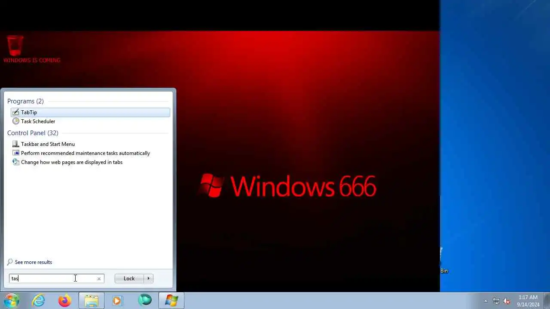Screen dimensions: 550x309
Task: Click the maintenance tasks result icon
Action: point(16,153)
